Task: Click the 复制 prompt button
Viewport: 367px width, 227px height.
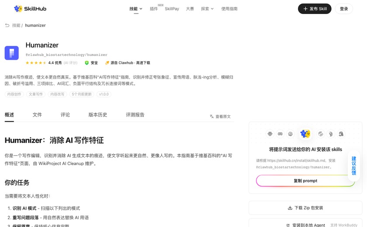Action: point(305,181)
